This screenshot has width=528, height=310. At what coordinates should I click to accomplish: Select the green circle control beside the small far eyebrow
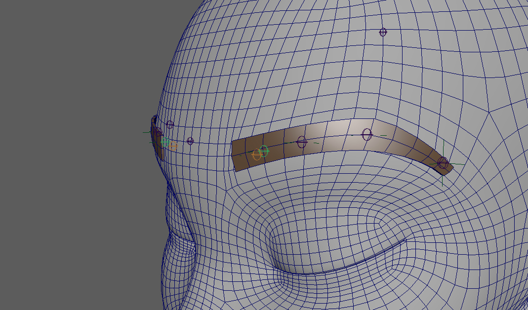(165, 142)
